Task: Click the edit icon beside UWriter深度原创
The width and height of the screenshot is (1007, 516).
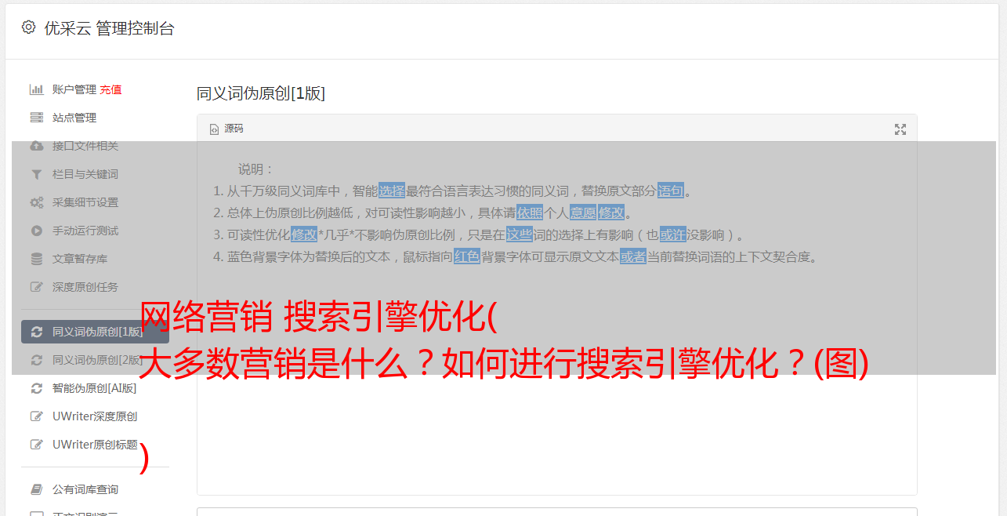Action: 36,416
